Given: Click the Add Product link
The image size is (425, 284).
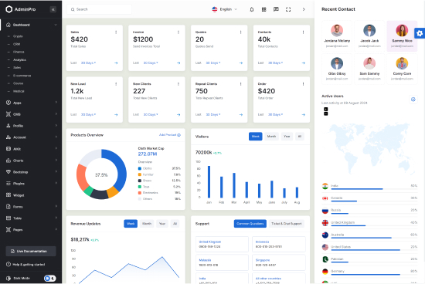Looking at the screenshot, I should (170, 135).
